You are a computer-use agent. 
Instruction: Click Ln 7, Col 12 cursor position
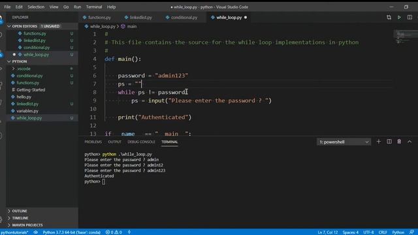point(328,232)
